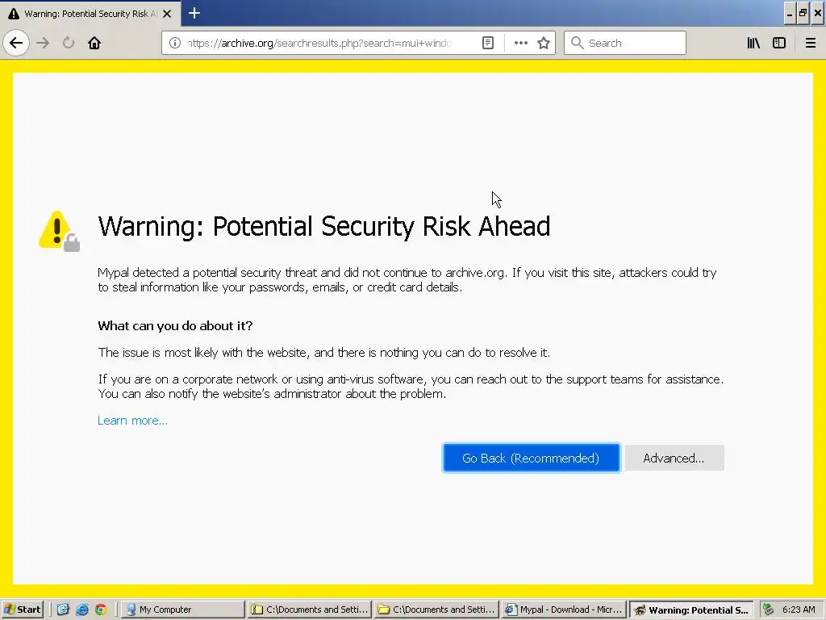Click the forward arrow navigation button
Image resolution: width=826 pixels, height=620 pixels.
(43, 43)
